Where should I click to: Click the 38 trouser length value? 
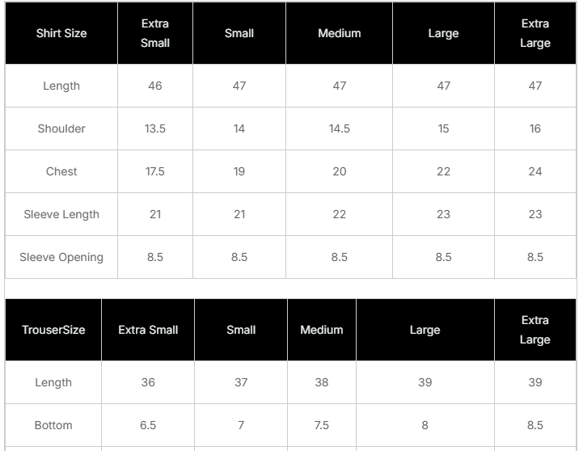322,382
